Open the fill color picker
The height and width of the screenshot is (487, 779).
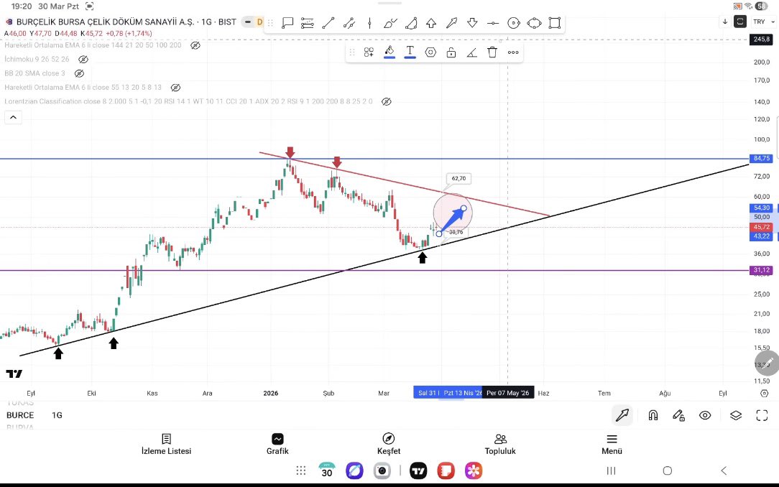[389, 52]
